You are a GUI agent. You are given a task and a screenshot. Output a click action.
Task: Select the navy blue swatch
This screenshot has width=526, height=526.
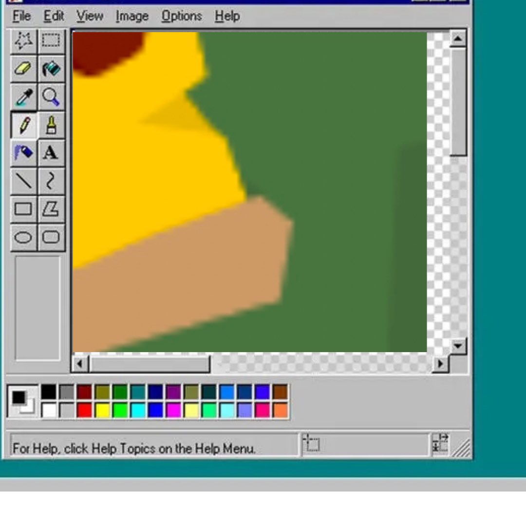(156, 392)
